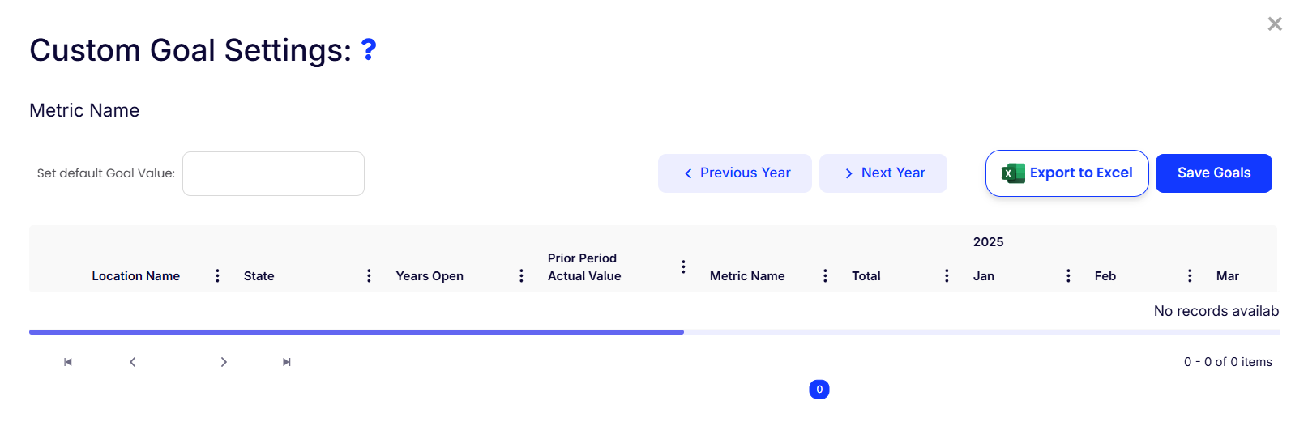Open the Years Open column menu
This screenshot has width=1308, height=422.
click(x=521, y=276)
